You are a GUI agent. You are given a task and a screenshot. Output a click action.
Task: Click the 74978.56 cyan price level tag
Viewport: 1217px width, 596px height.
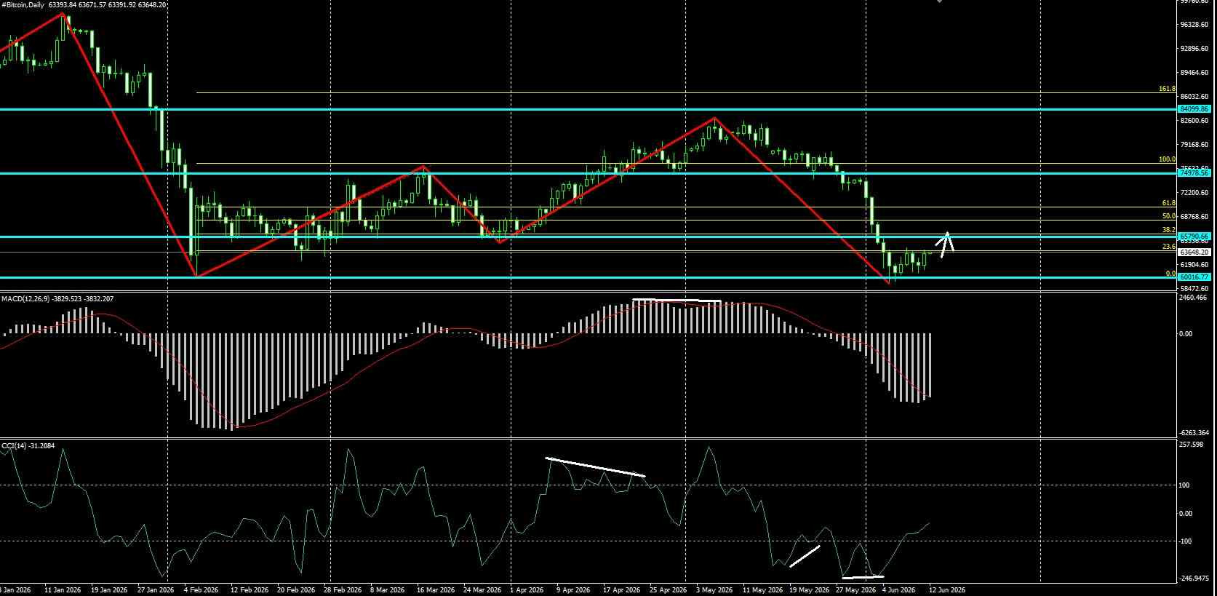(x=1194, y=173)
